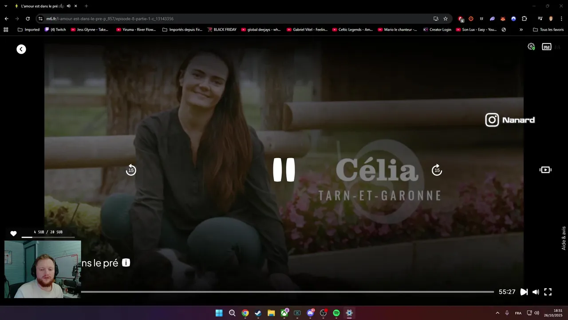Click the browser forward arrow
This screenshot has width=568, height=320.
17,19
